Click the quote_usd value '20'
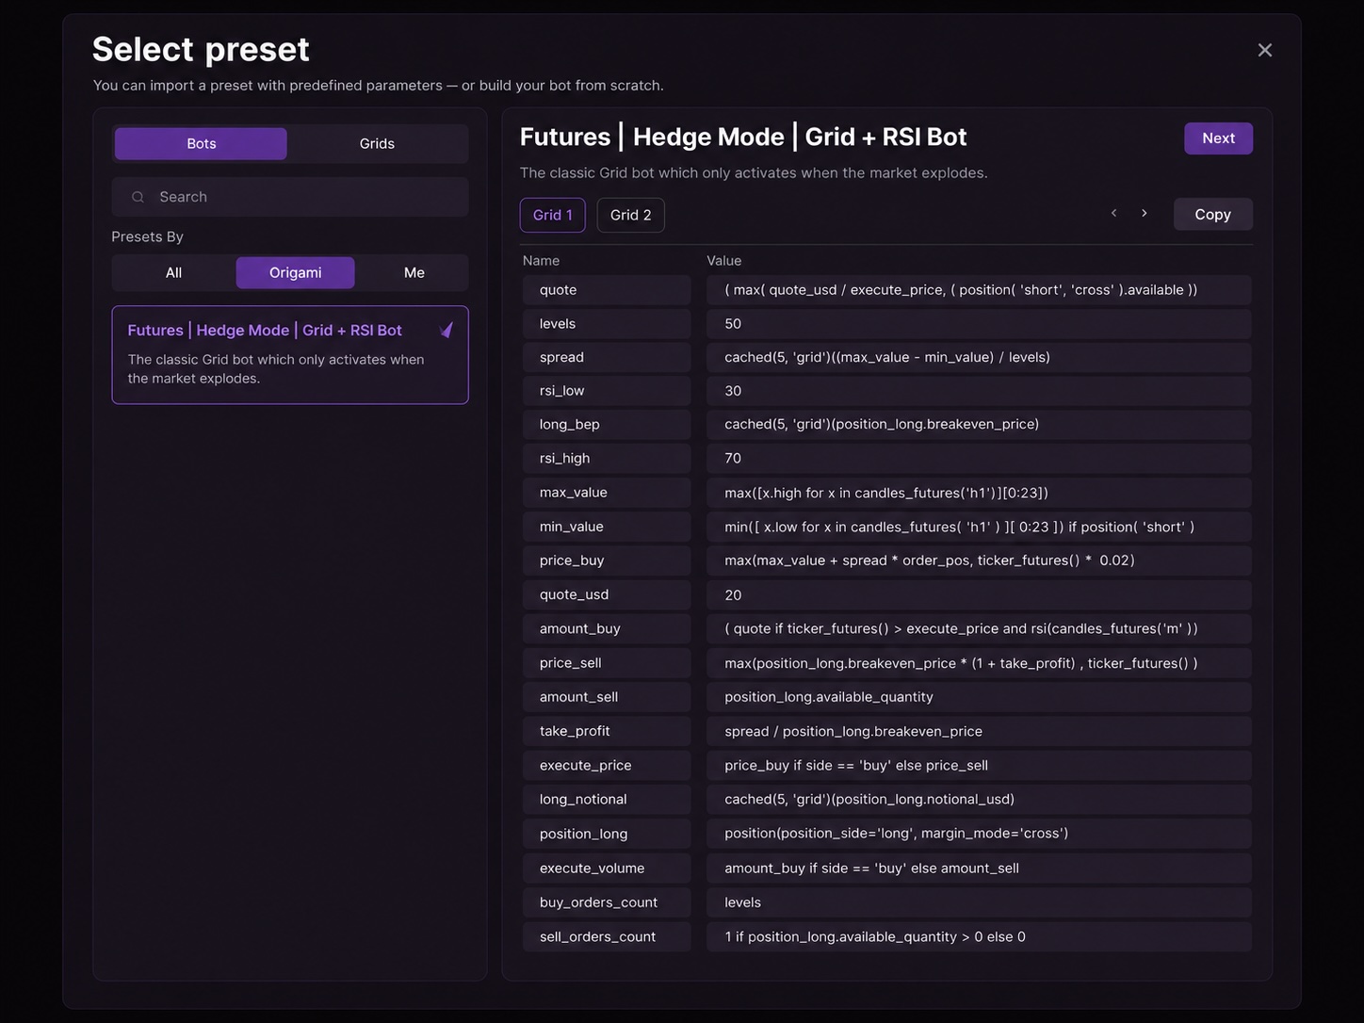Image resolution: width=1364 pixels, height=1023 pixels. pos(979,594)
